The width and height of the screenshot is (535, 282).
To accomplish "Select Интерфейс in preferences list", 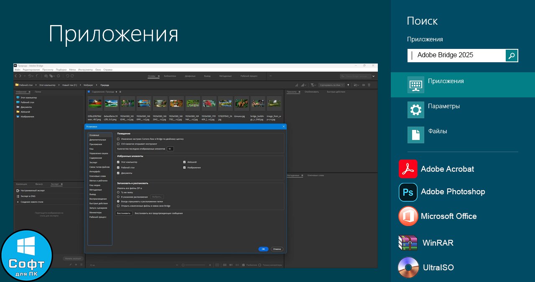I will pyautogui.click(x=94, y=171).
